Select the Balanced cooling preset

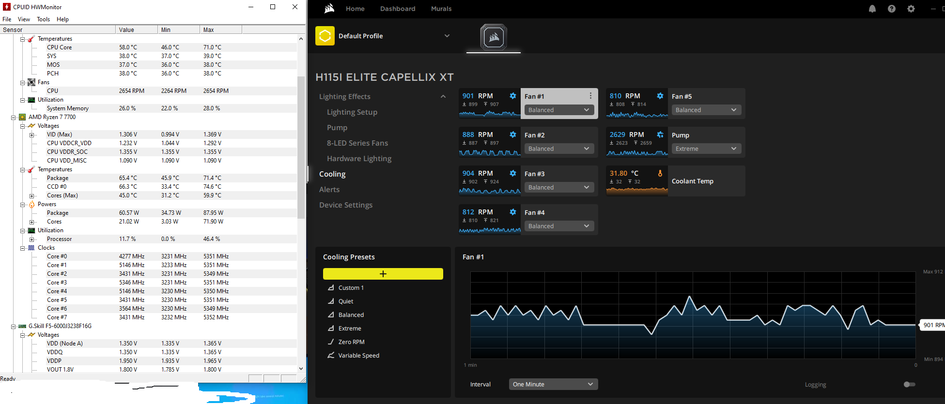tap(351, 314)
